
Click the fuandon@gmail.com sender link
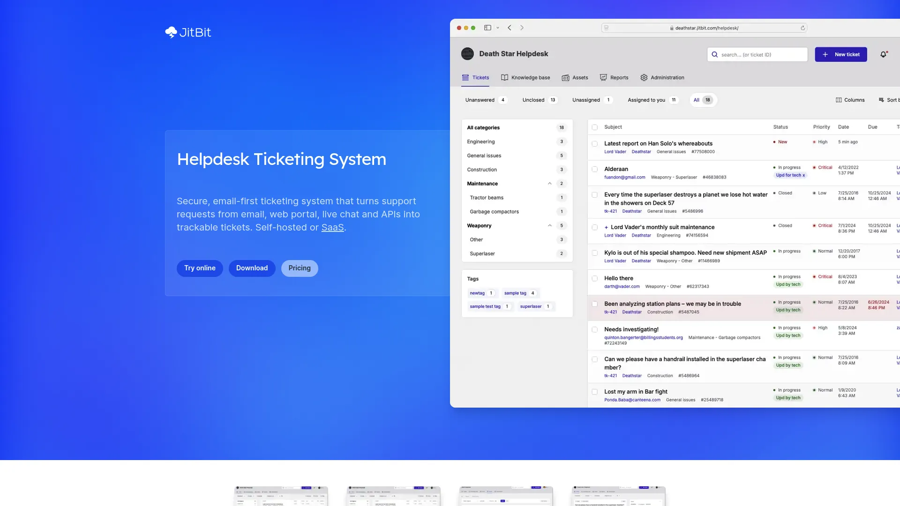click(624, 177)
